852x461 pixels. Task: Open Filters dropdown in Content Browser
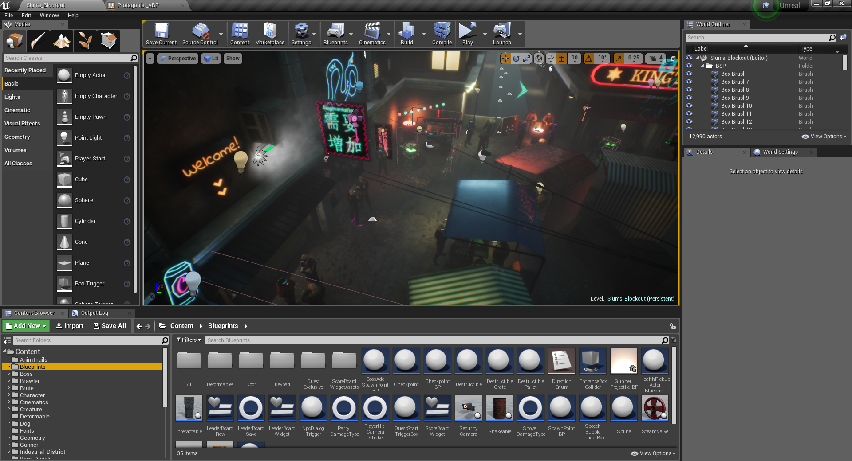(x=189, y=340)
